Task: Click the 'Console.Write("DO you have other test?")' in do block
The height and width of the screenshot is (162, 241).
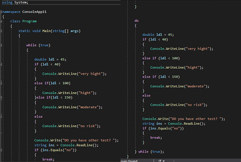Action: (x=184, y=119)
